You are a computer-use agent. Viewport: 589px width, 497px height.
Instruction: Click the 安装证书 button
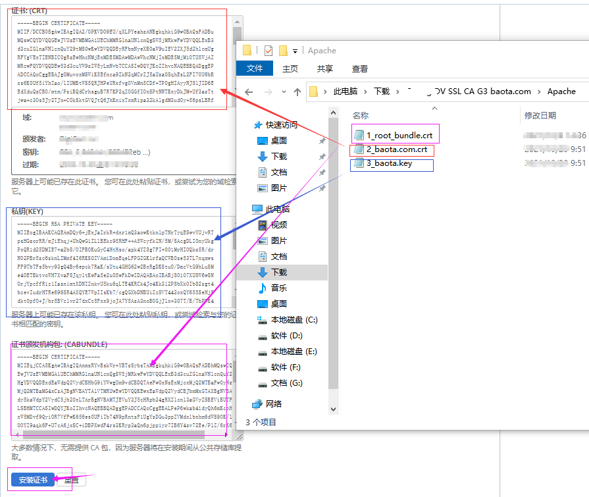click(x=33, y=480)
